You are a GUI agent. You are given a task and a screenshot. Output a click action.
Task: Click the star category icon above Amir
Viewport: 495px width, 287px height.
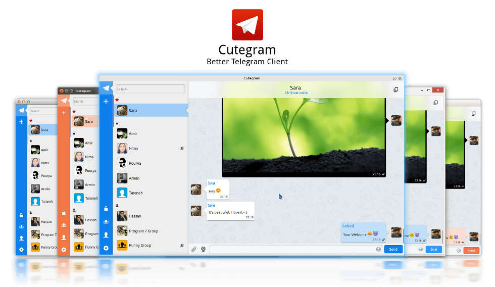tap(117, 123)
